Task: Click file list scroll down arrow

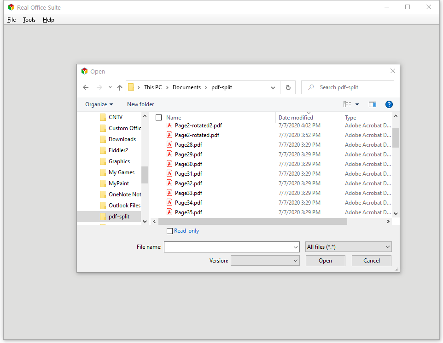Action: (396, 214)
